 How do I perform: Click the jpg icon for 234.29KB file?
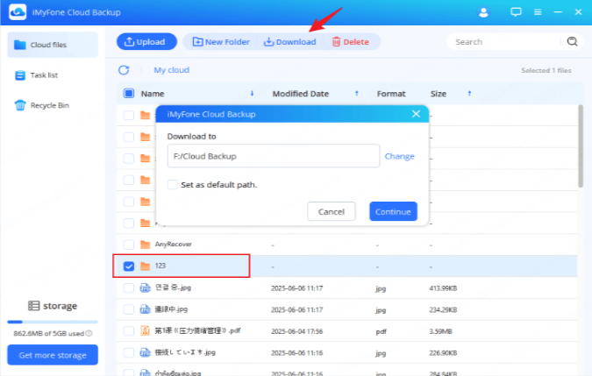click(x=145, y=309)
